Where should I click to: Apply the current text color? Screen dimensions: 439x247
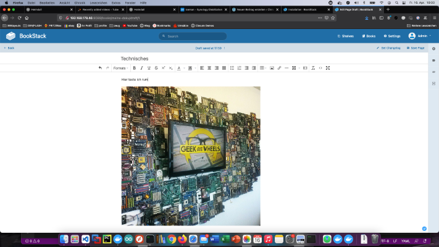point(179,68)
